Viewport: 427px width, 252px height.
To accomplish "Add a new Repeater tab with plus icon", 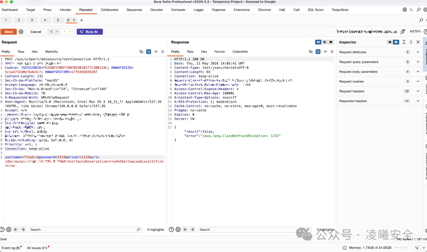I will (81, 20).
